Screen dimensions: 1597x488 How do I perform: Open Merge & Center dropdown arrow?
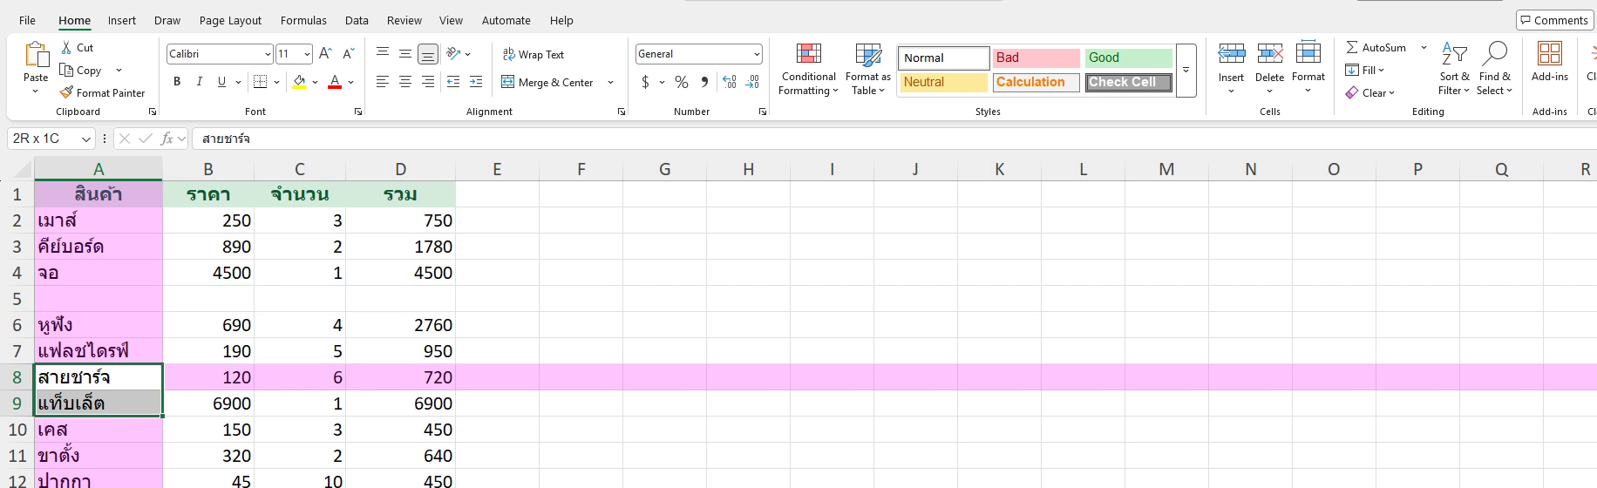(x=610, y=82)
